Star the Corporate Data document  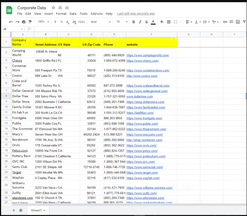(x=53, y=8)
